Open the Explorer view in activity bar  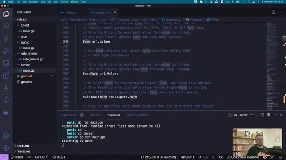click(x=6, y=14)
